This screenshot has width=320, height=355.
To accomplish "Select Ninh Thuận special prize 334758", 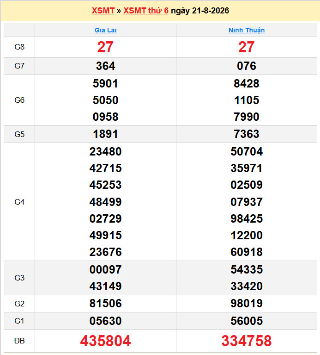I will click(247, 341).
